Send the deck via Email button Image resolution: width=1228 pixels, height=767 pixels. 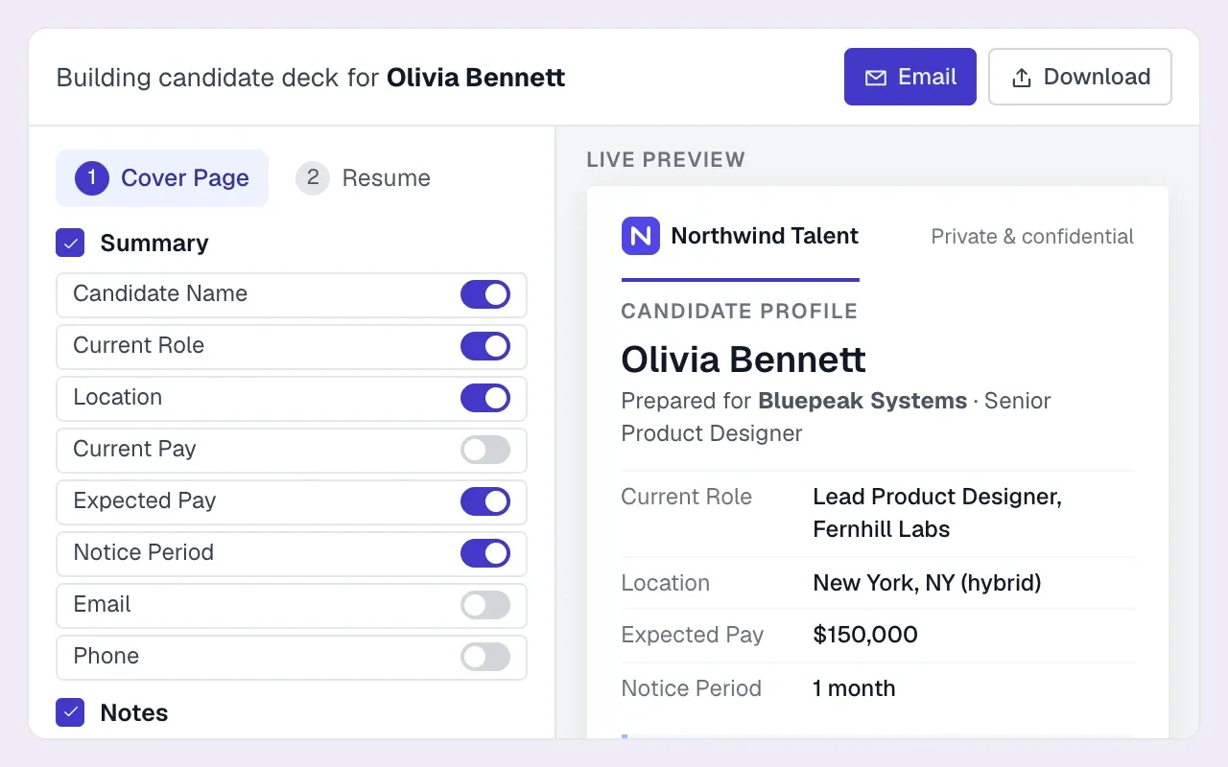click(x=910, y=77)
